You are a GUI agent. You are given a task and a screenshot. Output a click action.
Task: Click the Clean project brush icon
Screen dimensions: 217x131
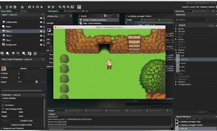click(41, 7)
